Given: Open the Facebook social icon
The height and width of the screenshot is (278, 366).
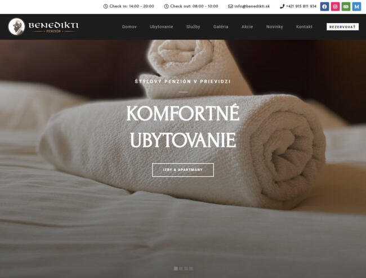Looking at the screenshot, I should (x=324, y=7).
